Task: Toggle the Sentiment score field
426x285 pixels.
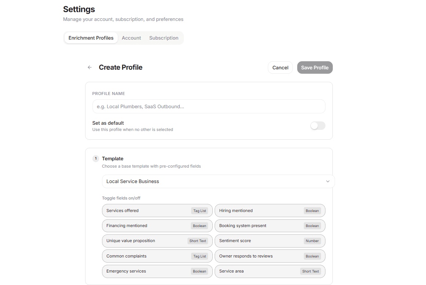Action: 270,241
